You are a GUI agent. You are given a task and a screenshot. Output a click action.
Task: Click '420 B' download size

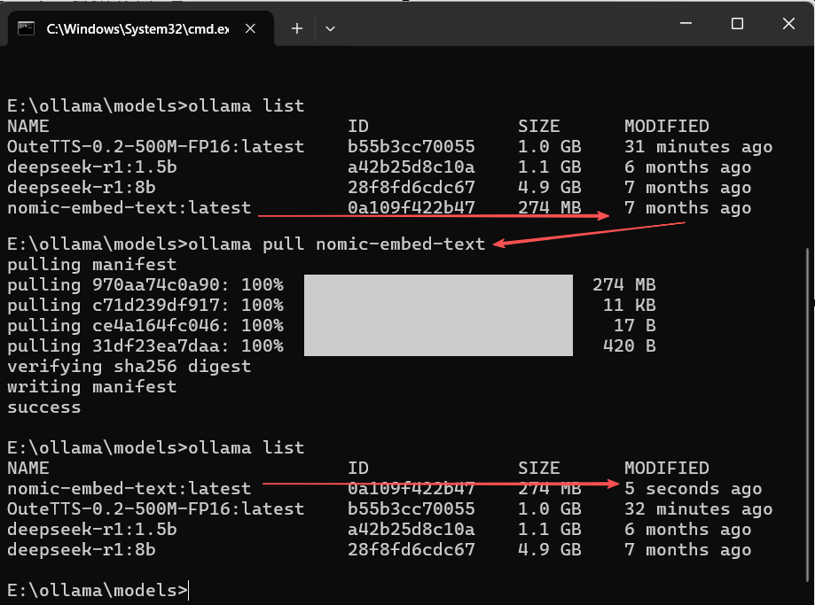630,345
